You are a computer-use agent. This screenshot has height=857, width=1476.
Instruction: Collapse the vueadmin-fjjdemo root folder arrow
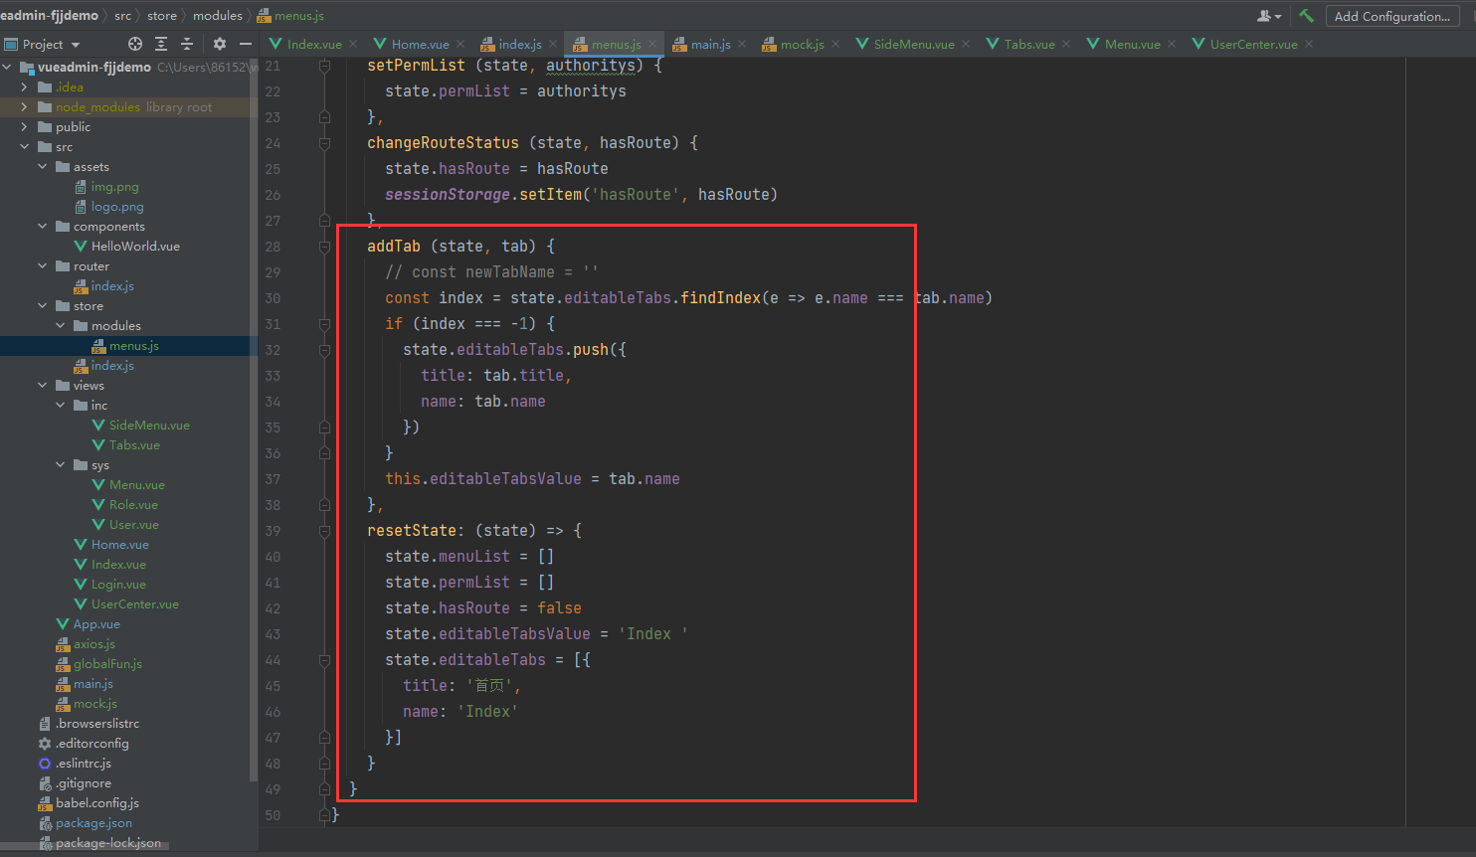pyautogui.click(x=7, y=68)
